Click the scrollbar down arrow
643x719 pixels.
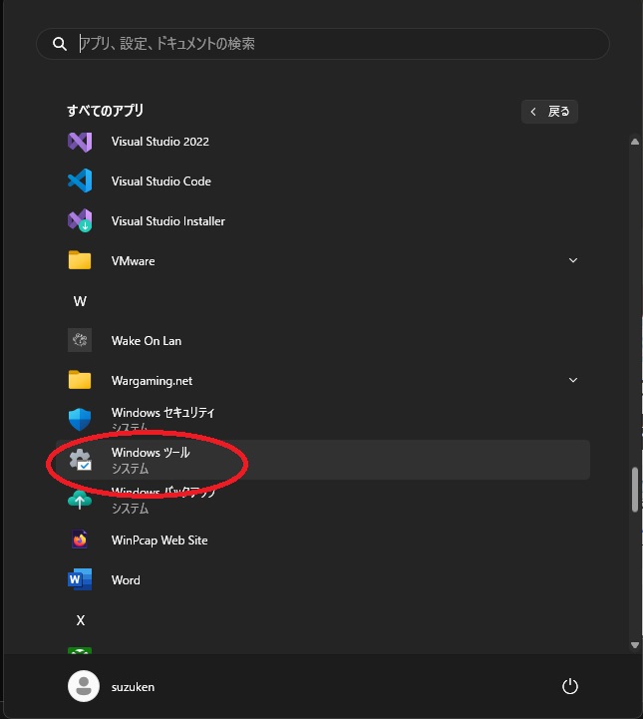pyautogui.click(x=635, y=645)
